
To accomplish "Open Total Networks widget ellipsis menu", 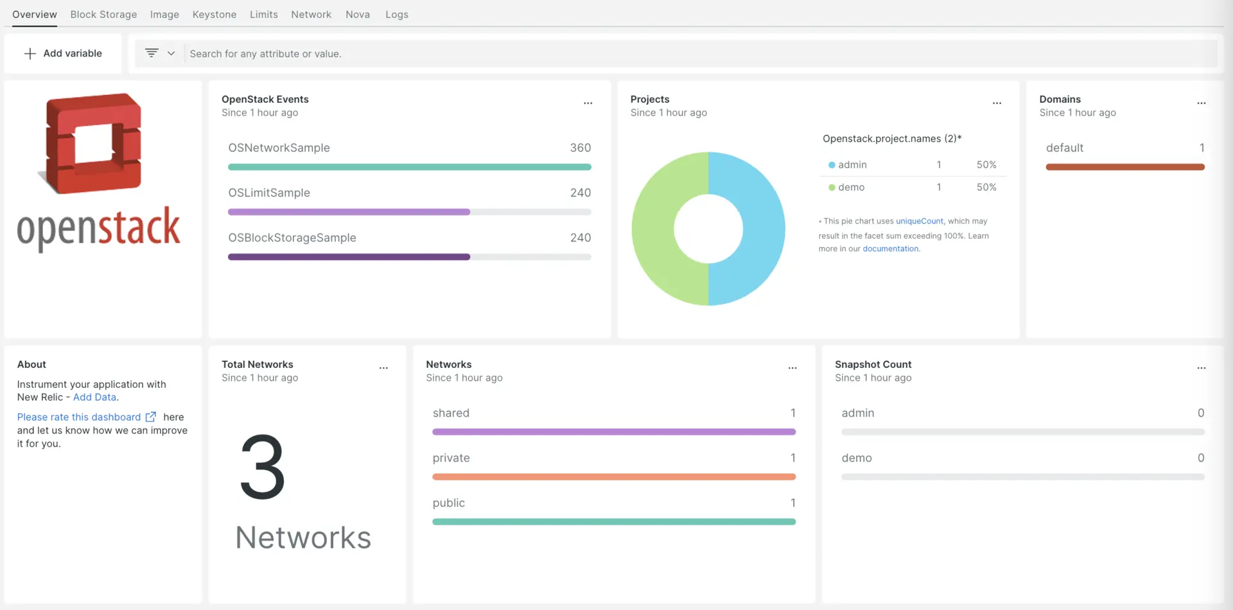I will coord(383,368).
